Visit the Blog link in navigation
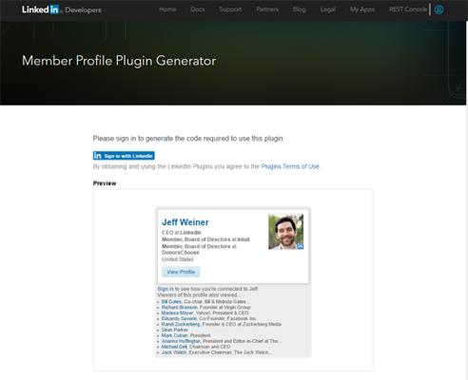The width and height of the screenshot is (468, 380). pos(300,9)
